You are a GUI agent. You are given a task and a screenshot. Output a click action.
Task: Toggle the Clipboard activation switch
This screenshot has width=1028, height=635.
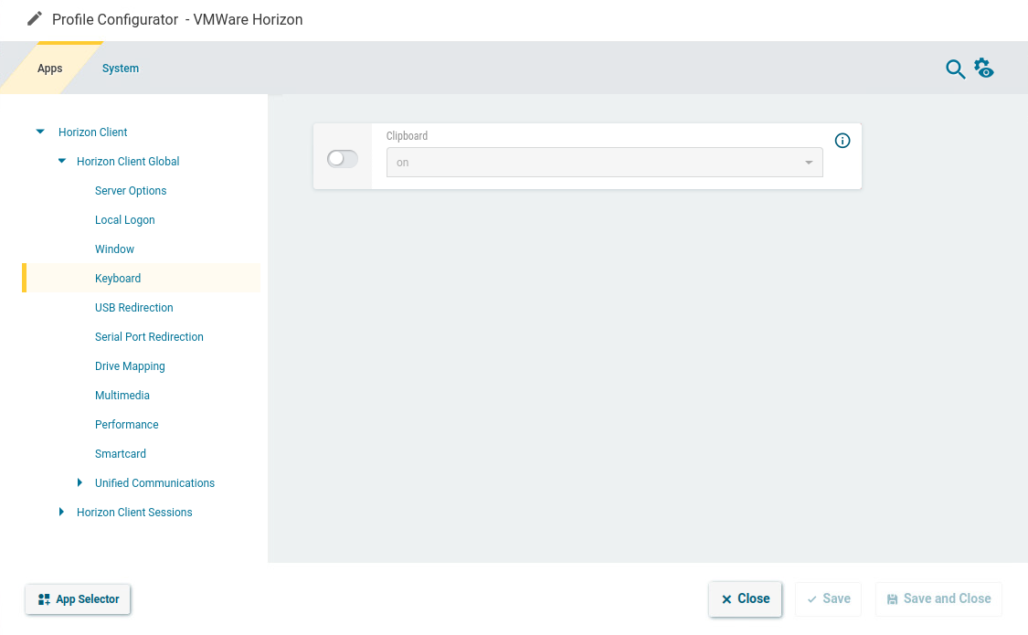click(343, 159)
